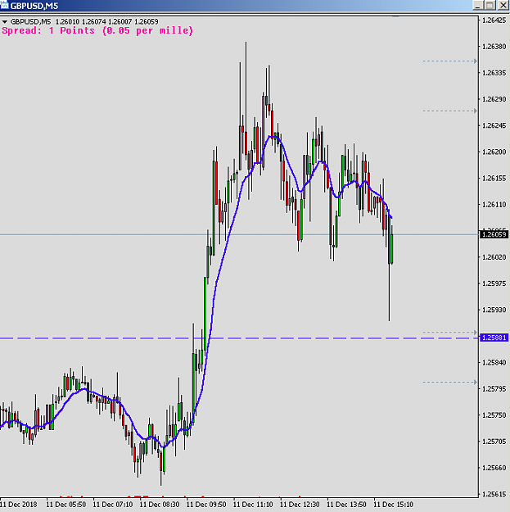The height and width of the screenshot is (512, 510).
Task: Click the 1.26020 price scale label
Action: coord(494,257)
